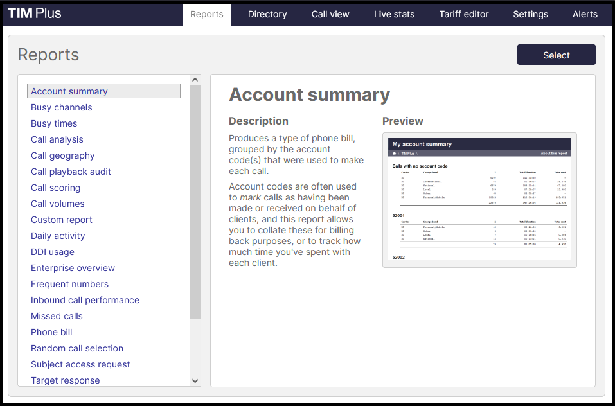Screen dimensions: 615x406
Task: Switch to the Directory tab
Action: [267, 14]
